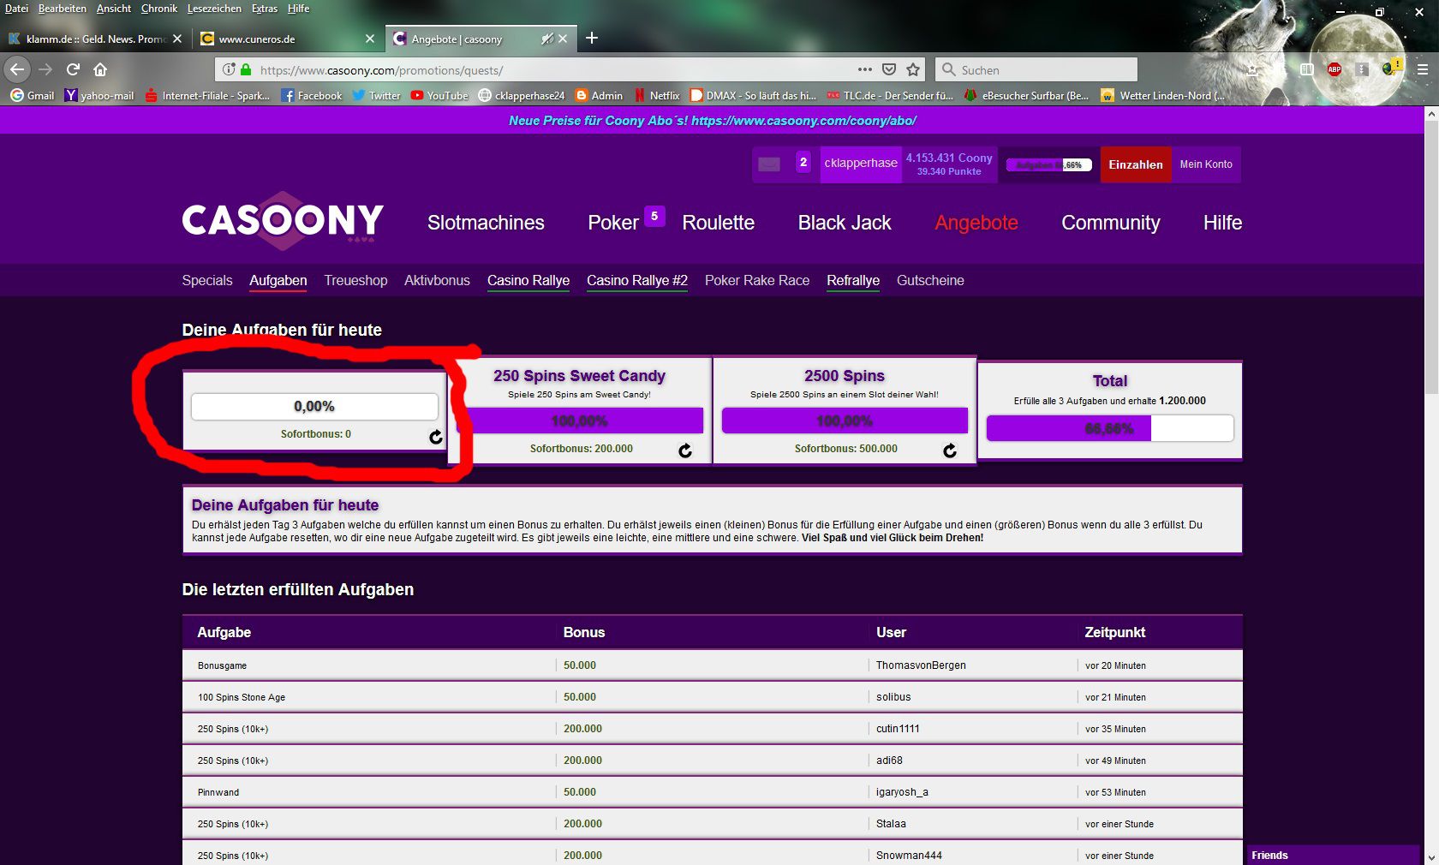Open the Roulette section
Viewport: 1439px width, 865px height.
pos(719,223)
